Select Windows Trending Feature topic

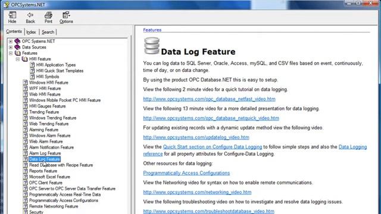click(52, 118)
